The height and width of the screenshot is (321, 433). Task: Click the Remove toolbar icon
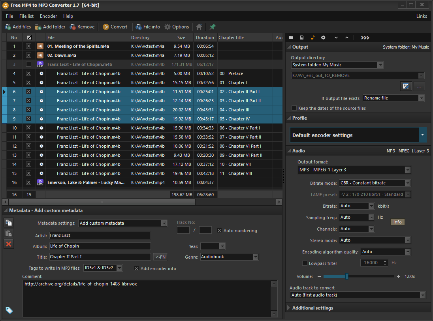click(73, 27)
